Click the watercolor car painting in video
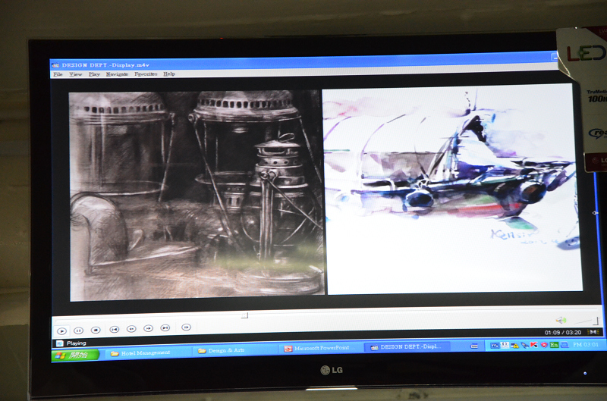 (452, 189)
